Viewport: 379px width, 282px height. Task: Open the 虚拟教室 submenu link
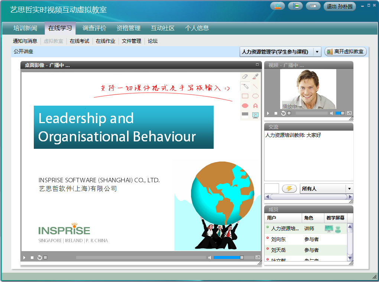[54, 41]
